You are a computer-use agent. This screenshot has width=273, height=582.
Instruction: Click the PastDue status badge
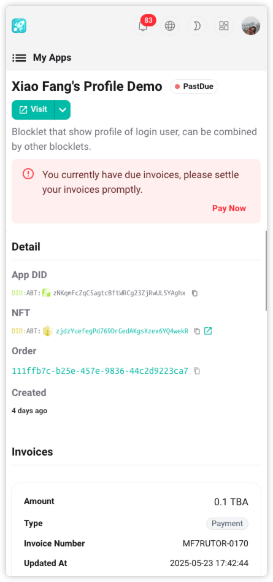click(194, 87)
